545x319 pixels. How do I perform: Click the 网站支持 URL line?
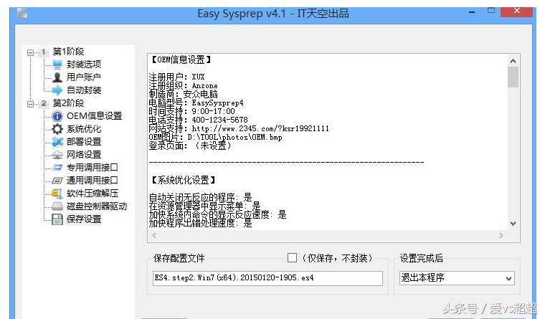click(239, 128)
